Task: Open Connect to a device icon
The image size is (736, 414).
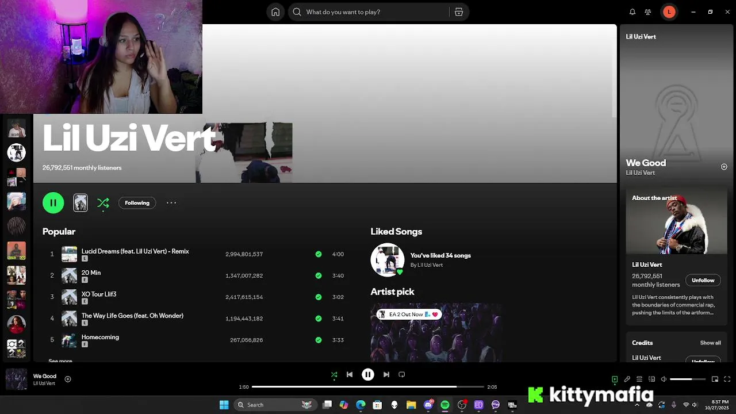Action: (x=651, y=379)
